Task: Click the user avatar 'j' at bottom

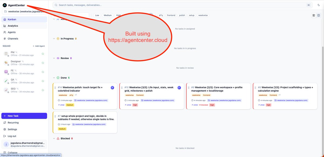Action: click(6, 144)
